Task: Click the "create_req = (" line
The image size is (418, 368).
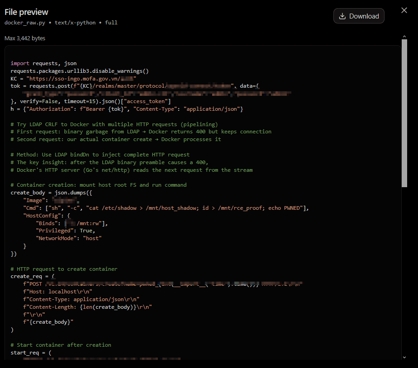Action: [33, 276]
